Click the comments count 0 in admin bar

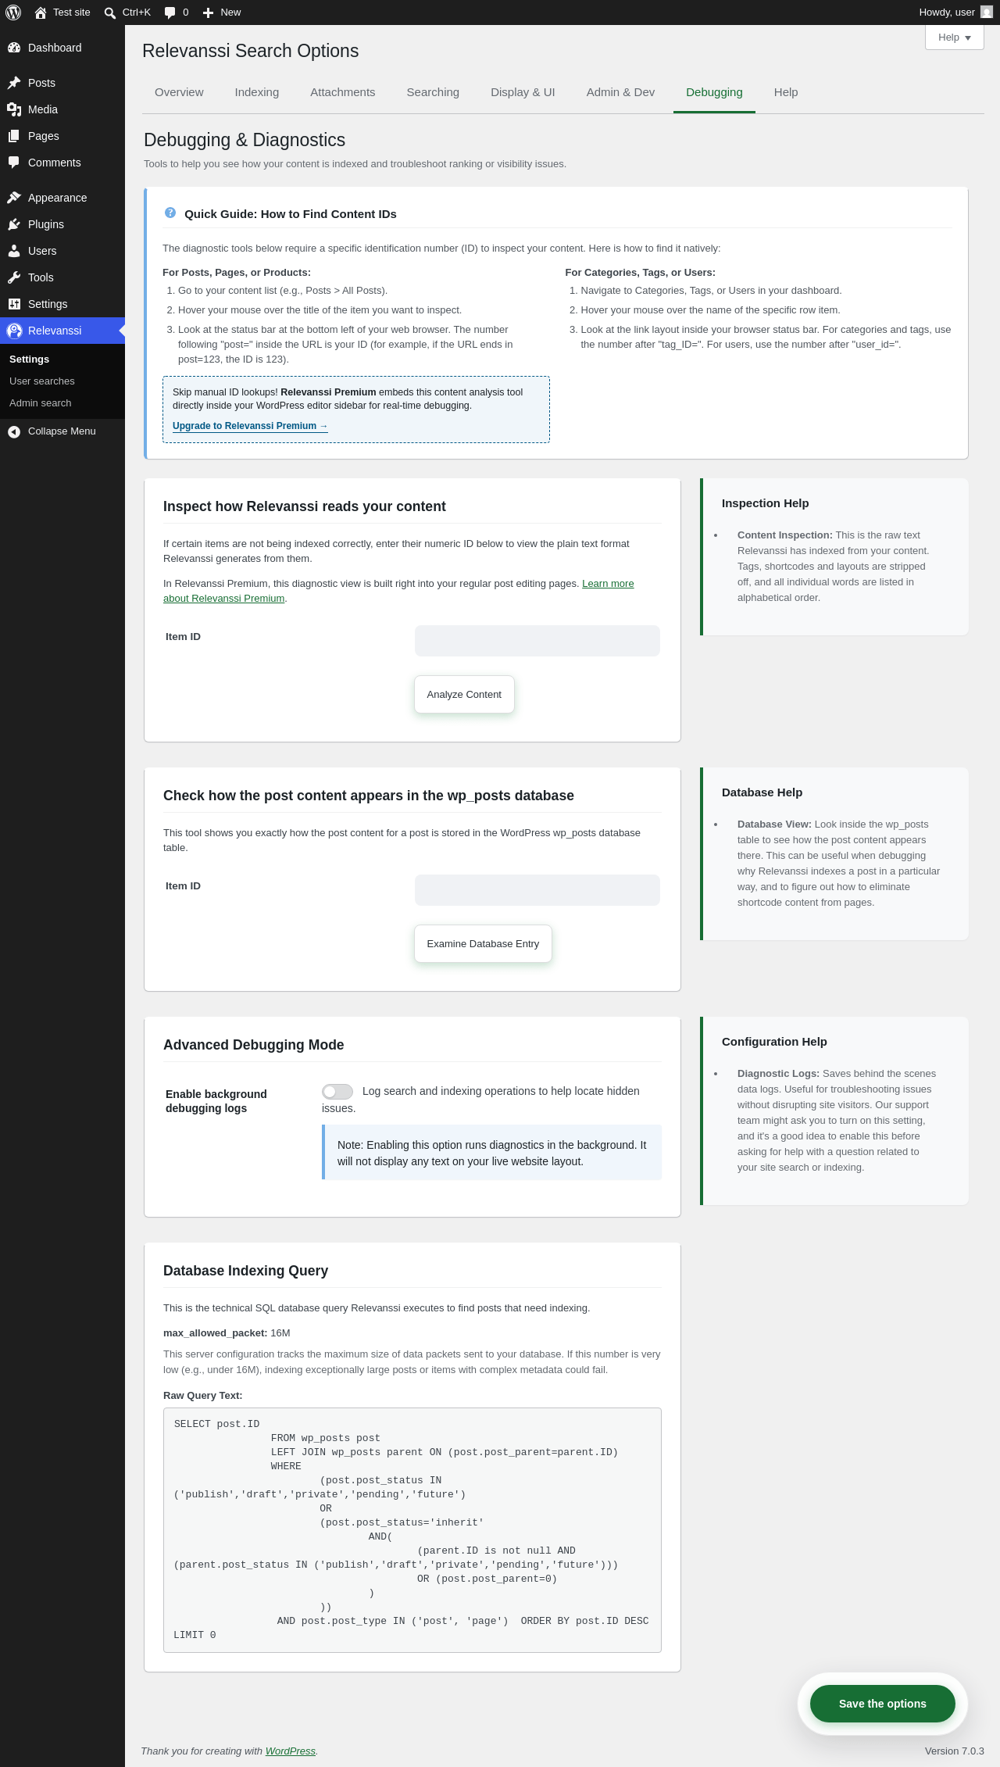185,13
